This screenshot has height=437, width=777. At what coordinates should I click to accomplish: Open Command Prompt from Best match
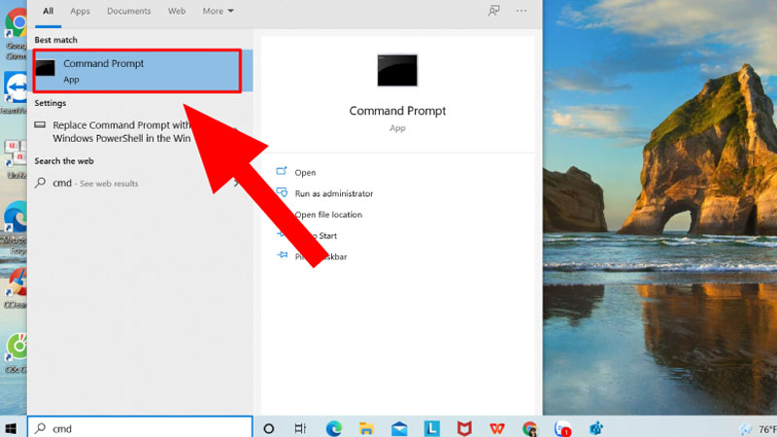[x=136, y=71]
